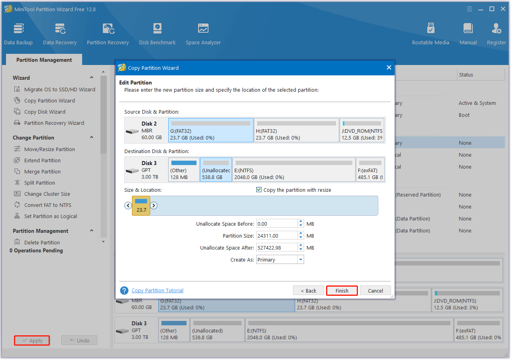Start the Disk Benchmark tool
The height and width of the screenshot is (360, 511).
(x=157, y=34)
